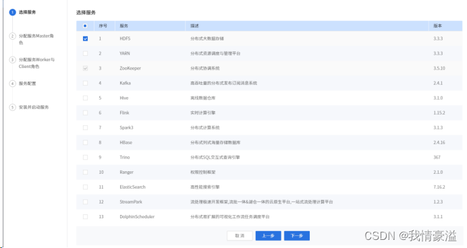The image size is (467, 248).
Task: Open the 服务配置 step label
Action: (27, 84)
